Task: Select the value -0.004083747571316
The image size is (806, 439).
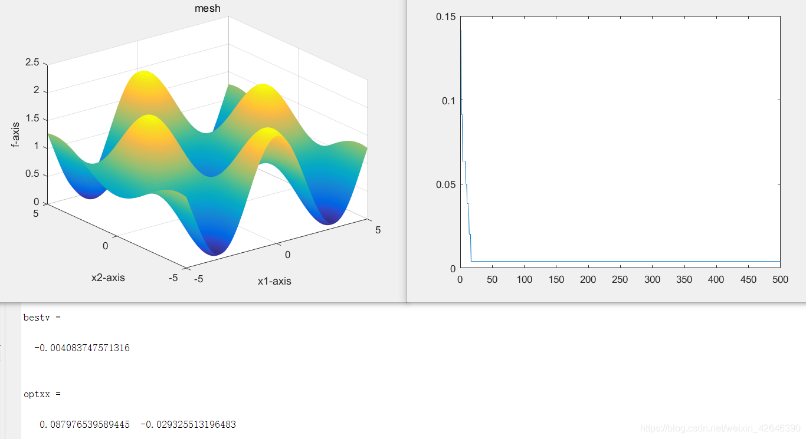Action: pos(82,348)
